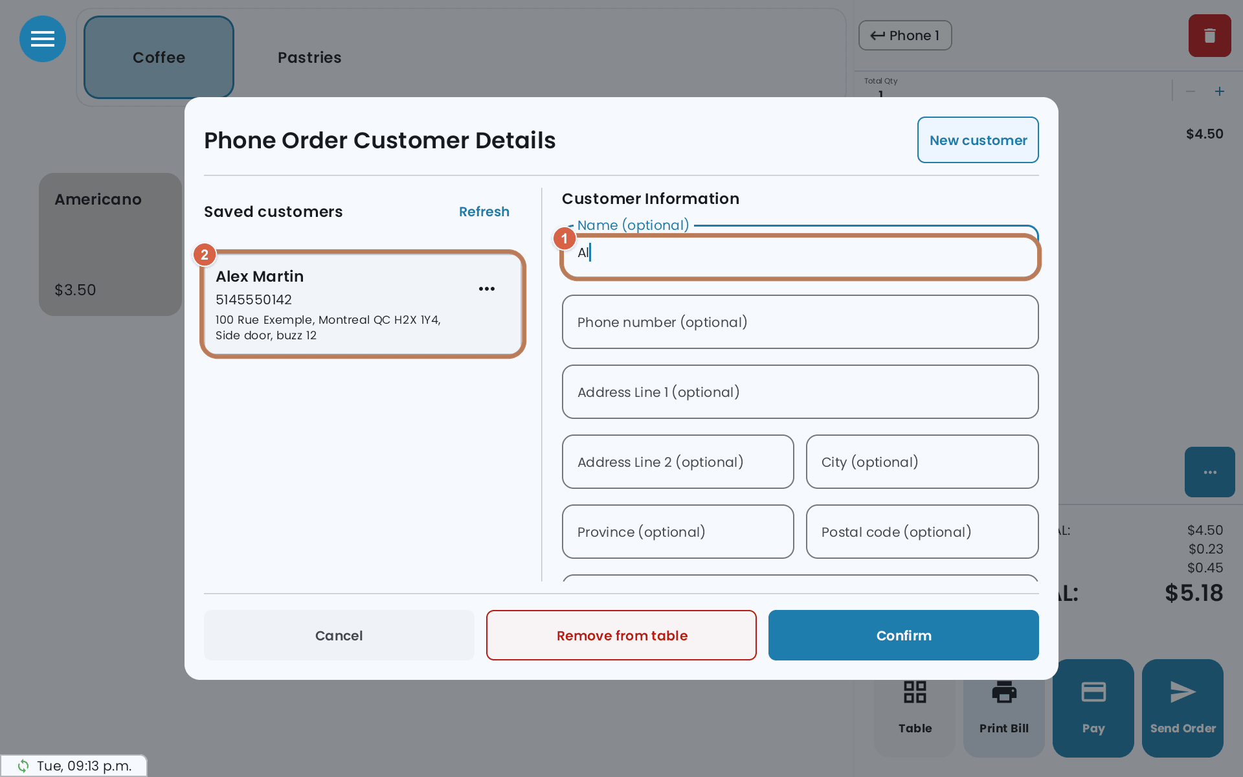Open the Table layout button
Viewport: 1243px width, 777px height.
click(x=915, y=708)
